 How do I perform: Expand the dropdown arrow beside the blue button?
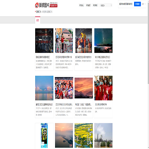pos(145,4)
